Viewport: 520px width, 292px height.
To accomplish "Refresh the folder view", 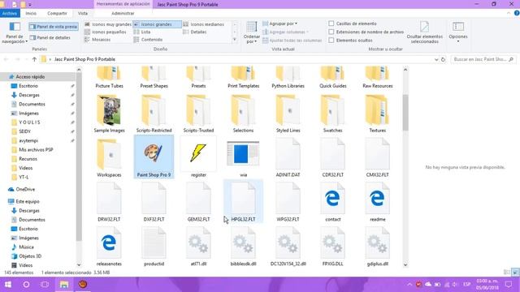I will pos(443,59).
